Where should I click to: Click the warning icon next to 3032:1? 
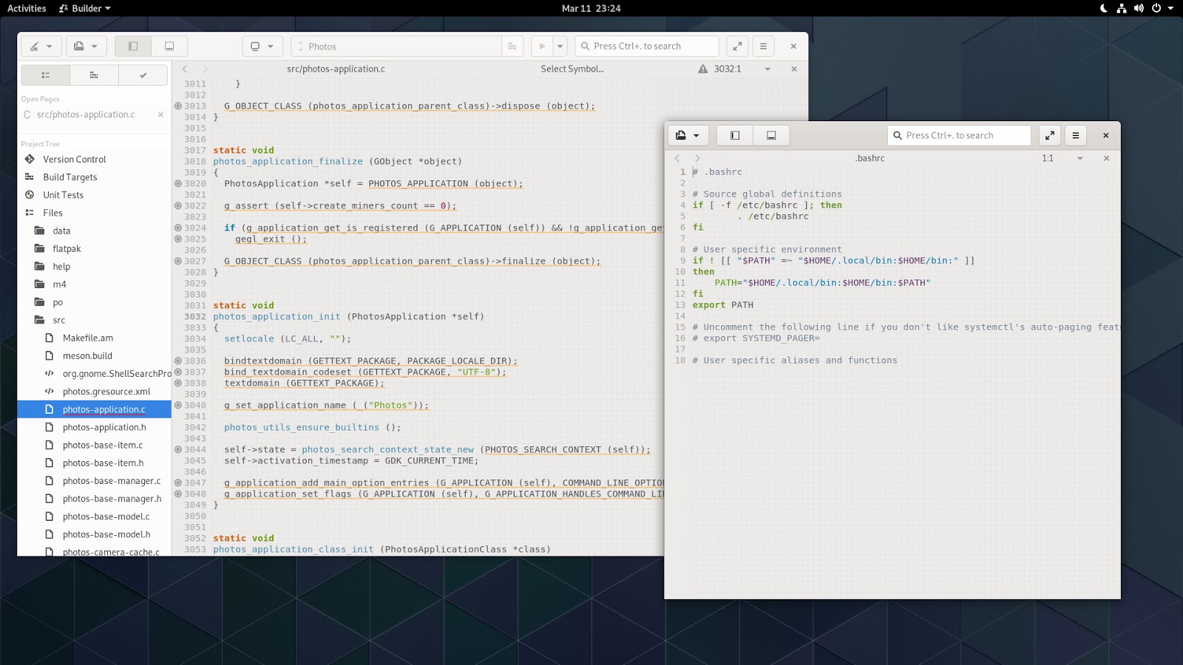click(702, 69)
